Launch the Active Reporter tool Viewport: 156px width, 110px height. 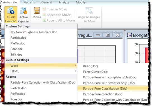[x=24, y=15]
